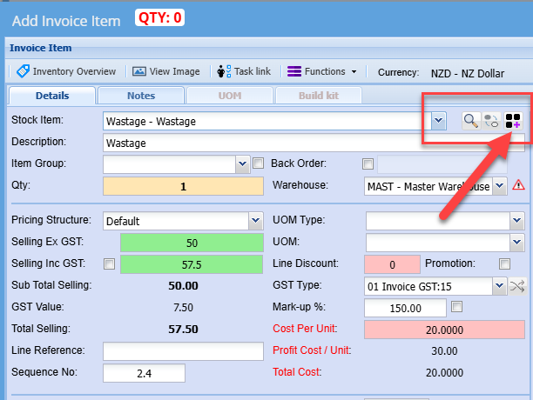
Task: Click the Sub Total Selling value 50.00
Action: coord(183,285)
